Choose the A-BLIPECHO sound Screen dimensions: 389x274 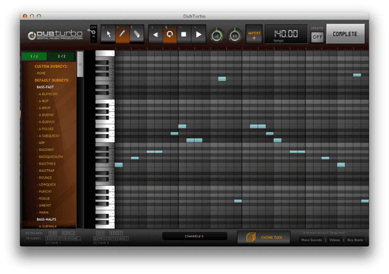pyautogui.click(x=47, y=94)
